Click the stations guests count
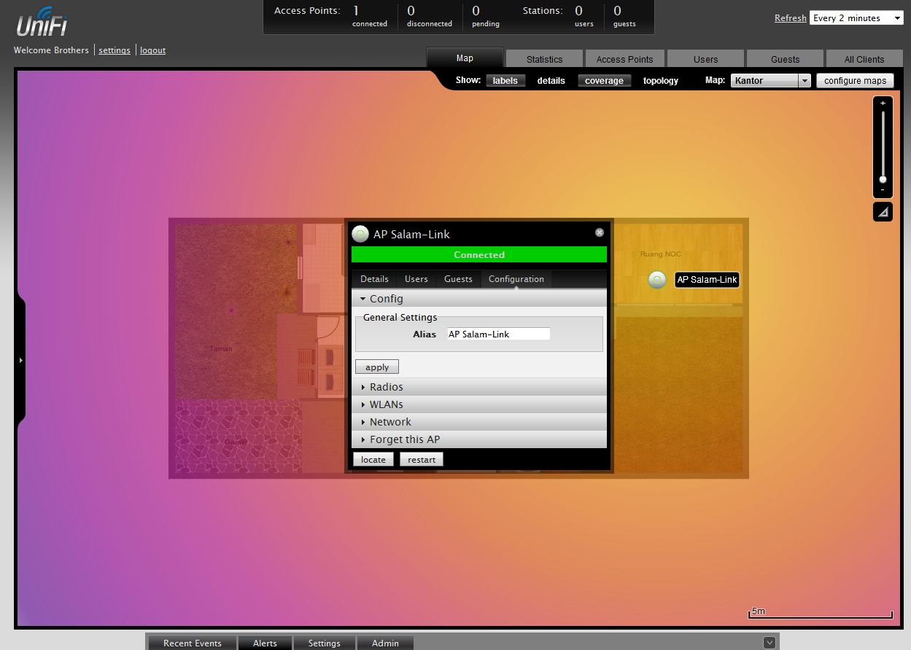The image size is (911, 650). (x=624, y=16)
